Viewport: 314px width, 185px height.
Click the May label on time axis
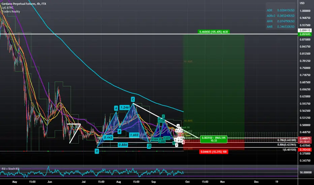(14, 182)
